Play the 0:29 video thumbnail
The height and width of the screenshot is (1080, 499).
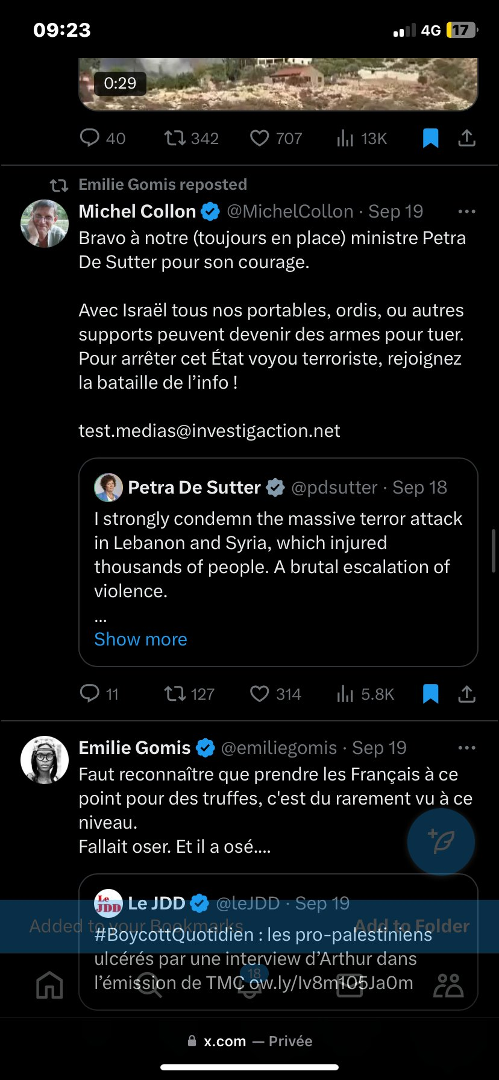pyautogui.click(x=278, y=84)
